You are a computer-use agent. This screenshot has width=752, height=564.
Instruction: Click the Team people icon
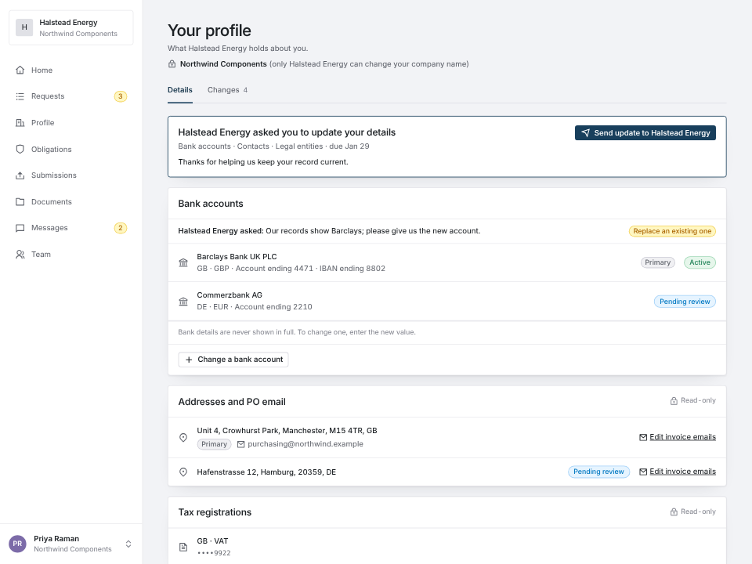[x=20, y=254]
